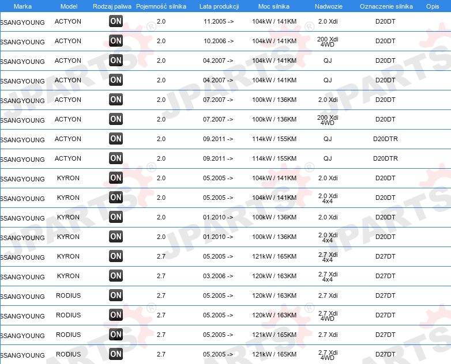Click '104kW / 141KM' in ACTYON 11.2005 row
The height and width of the screenshot is (364, 451).
click(x=274, y=21)
